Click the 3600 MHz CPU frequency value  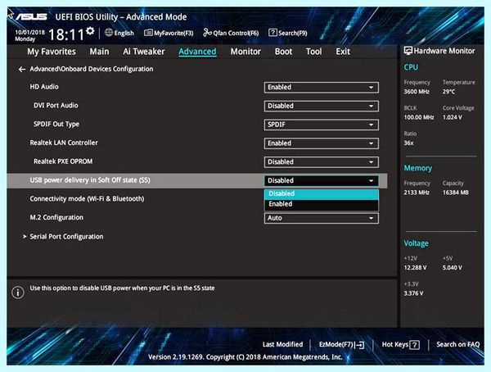(417, 92)
